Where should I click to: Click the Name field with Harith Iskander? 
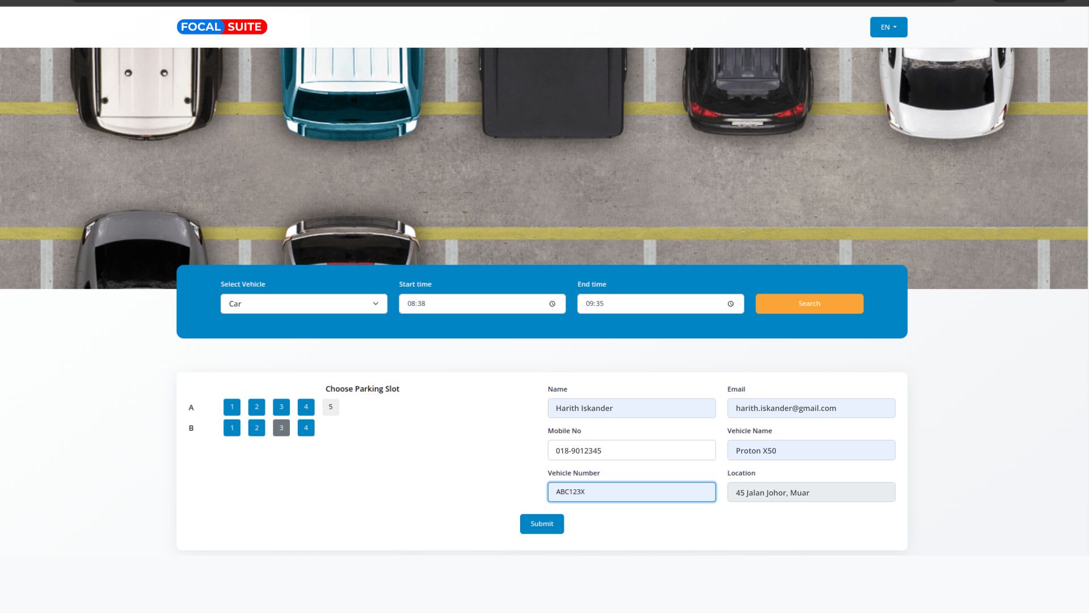(631, 408)
